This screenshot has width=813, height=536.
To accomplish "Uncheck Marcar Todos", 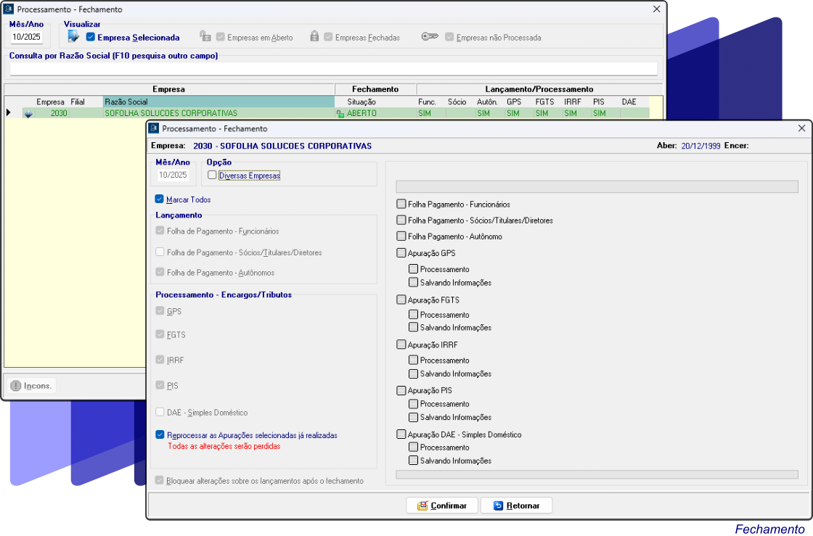I will point(160,199).
